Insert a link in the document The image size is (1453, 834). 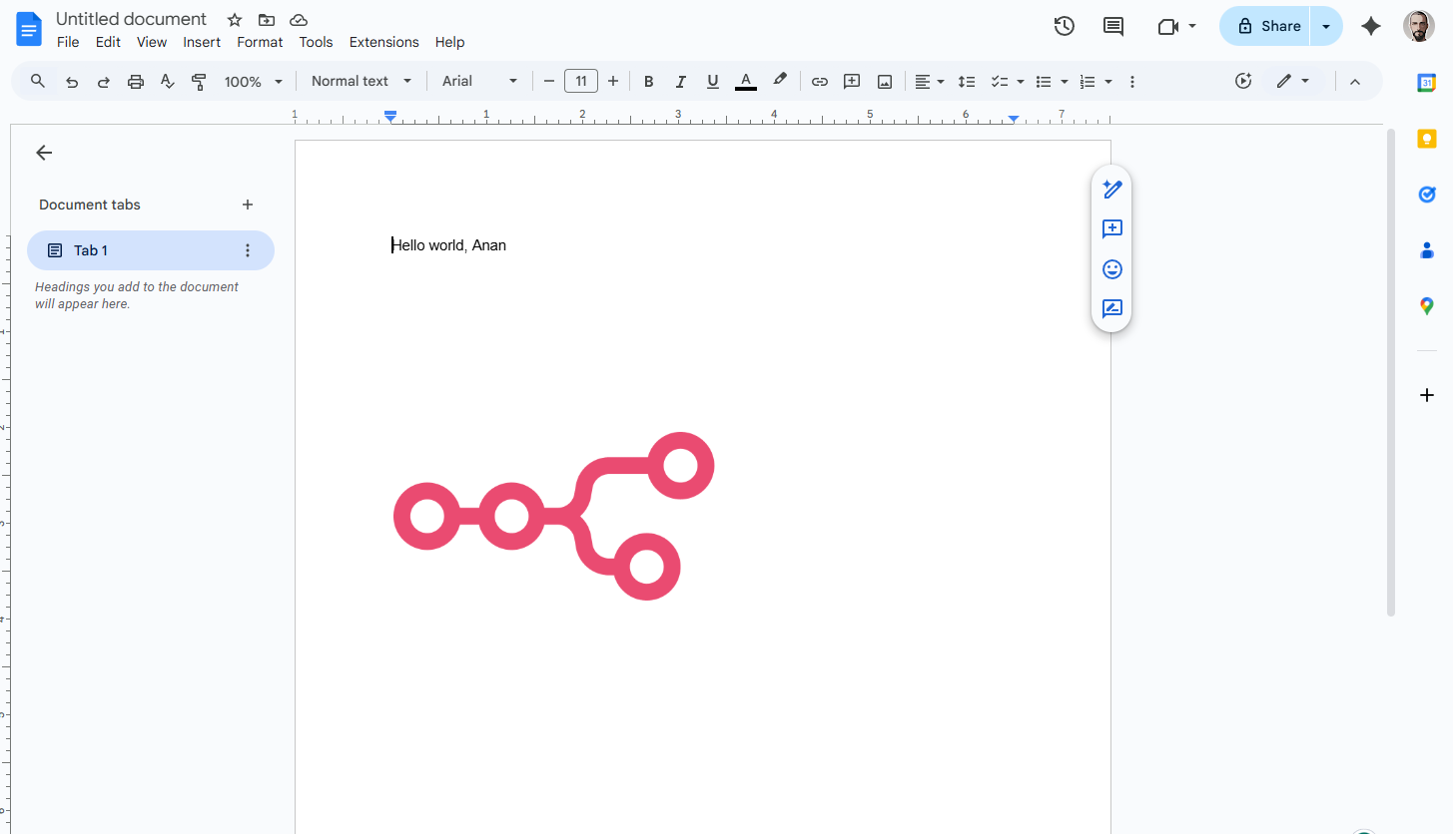pyautogui.click(x=819, y=81)
